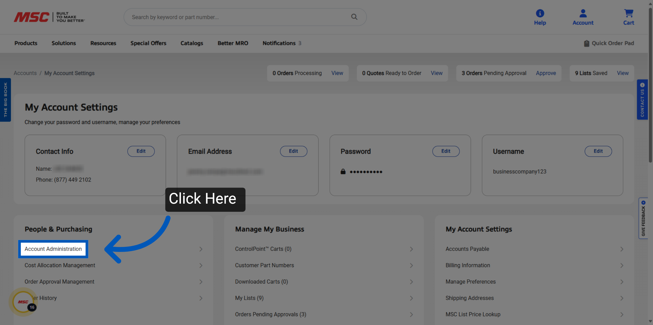View Quotes Ready to Order
The height and width of the screenshot is (325, 653).
(x=437, y=73)
